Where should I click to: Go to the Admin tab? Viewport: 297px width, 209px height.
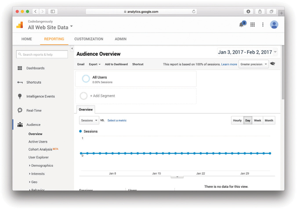120,39
